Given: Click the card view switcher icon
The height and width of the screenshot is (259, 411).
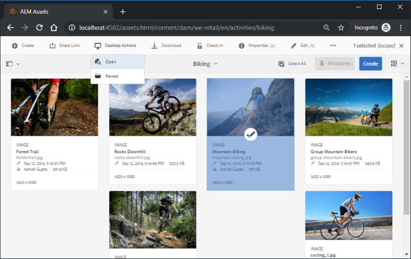Looking at the screenshot, I should [393, 63].
